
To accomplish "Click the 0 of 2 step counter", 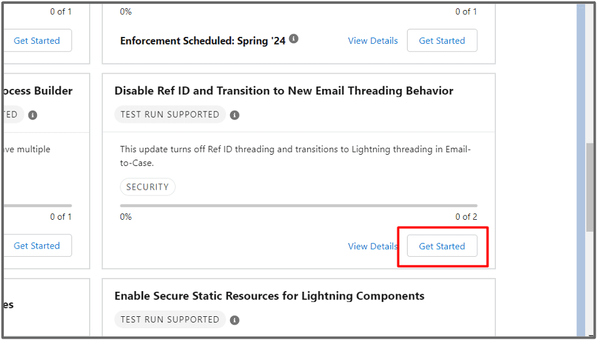I will (467, 217).
